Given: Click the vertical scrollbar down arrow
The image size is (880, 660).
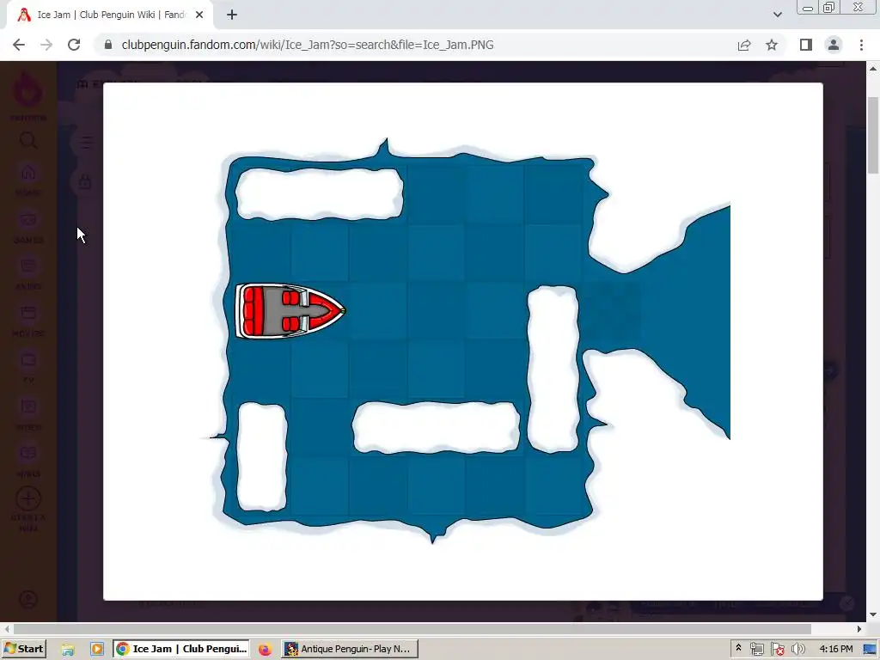Looking at the screenshot, I should point(873,615).
